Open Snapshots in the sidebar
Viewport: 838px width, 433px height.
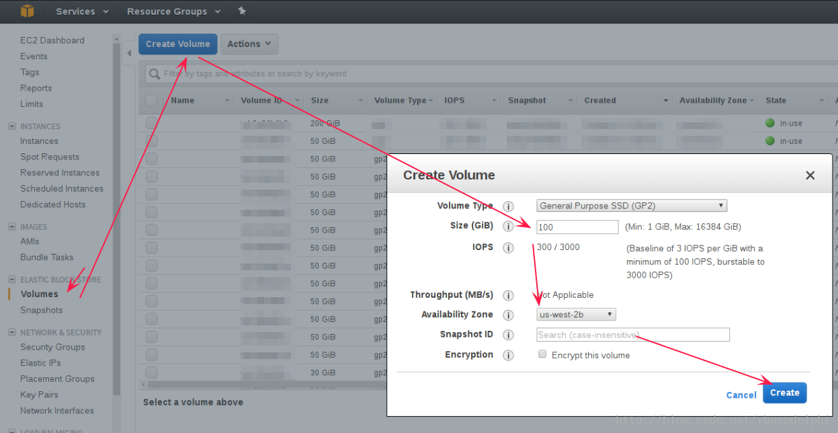[41, 310]
